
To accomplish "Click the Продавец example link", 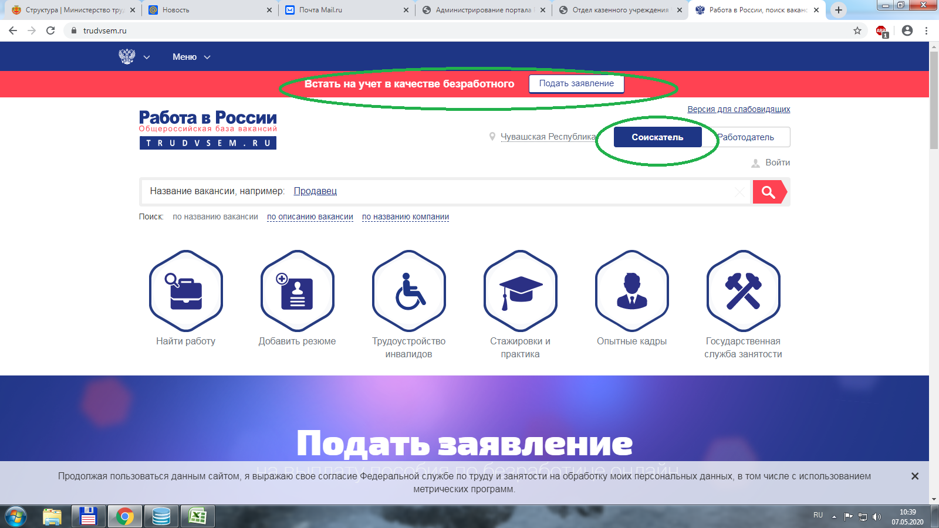I will 315,191.
